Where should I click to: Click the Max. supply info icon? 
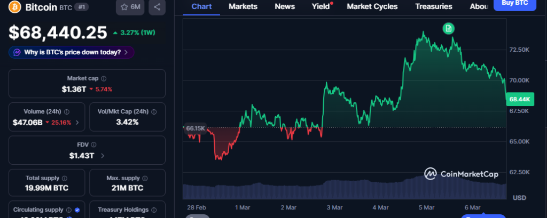(145, 178)
